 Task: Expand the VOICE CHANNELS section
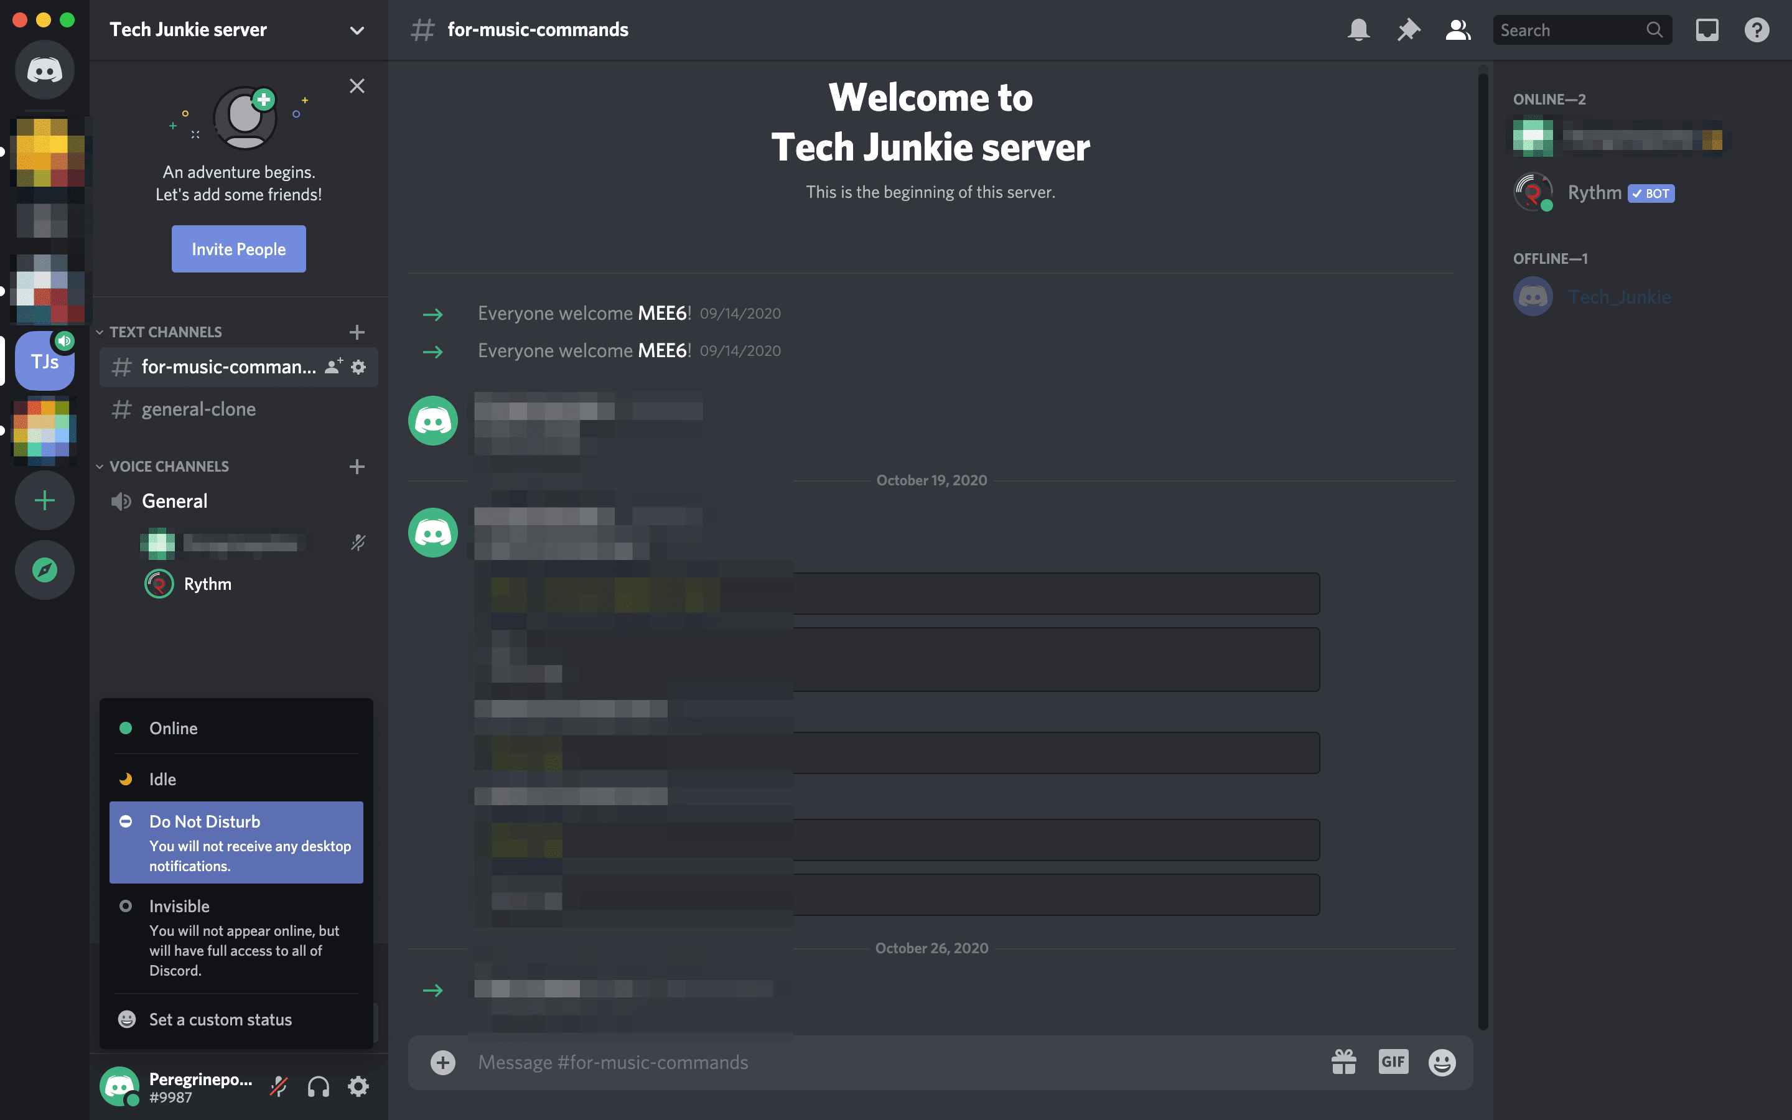(168, 466)
